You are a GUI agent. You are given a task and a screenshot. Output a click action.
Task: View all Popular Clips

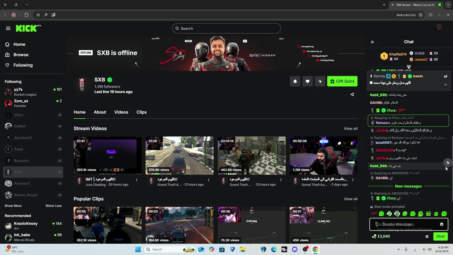(350, 199)
